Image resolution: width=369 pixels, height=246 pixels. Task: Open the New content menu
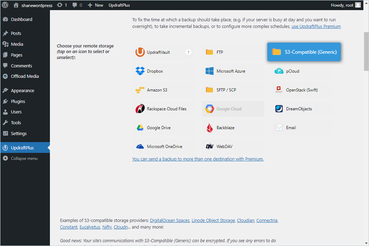[95, 5]
